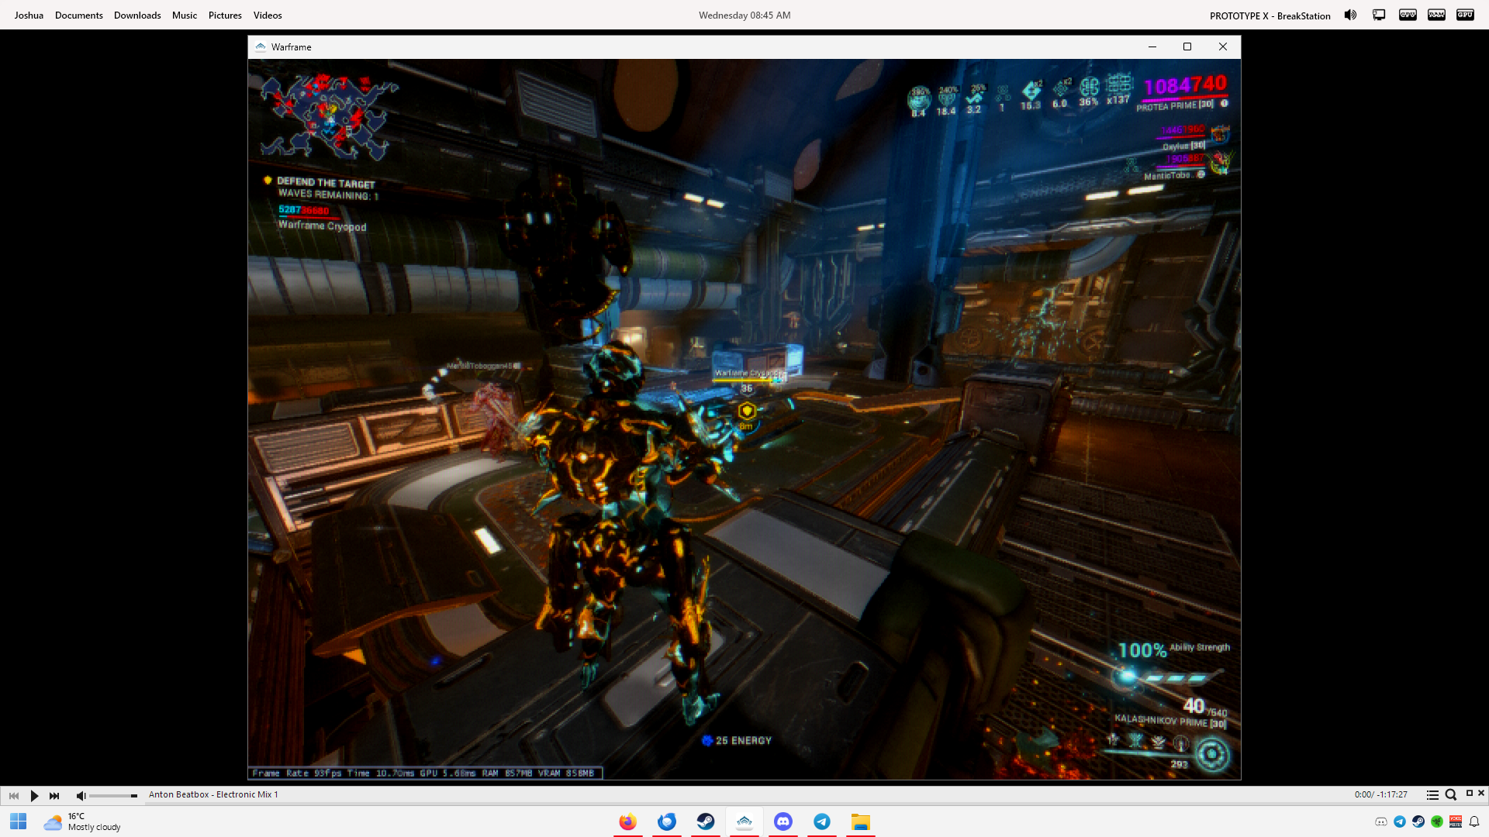Click the Wednesday 08:45 AM clock
Image resolution: width=1489 pixels, height=837 pixels.
pyautogui.click(x=744, y=15)
